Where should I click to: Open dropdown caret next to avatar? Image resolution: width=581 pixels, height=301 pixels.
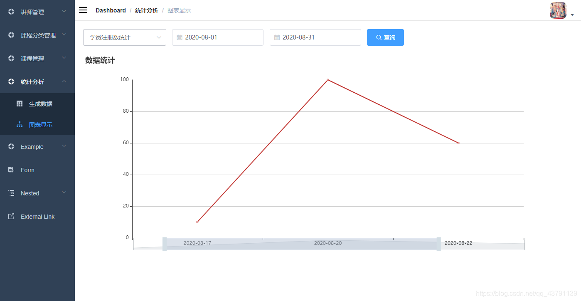[x=572, y=15]
